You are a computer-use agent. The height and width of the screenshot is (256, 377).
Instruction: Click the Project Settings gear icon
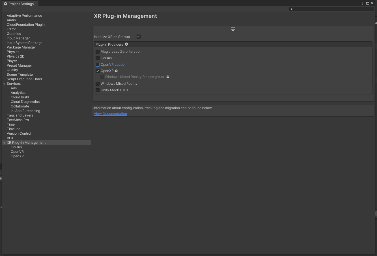click(x=6, y=4)
